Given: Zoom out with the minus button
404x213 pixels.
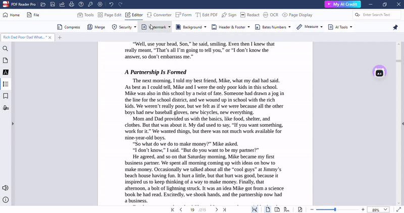Looking at the screenshot, I should click(x=312, y=209).
